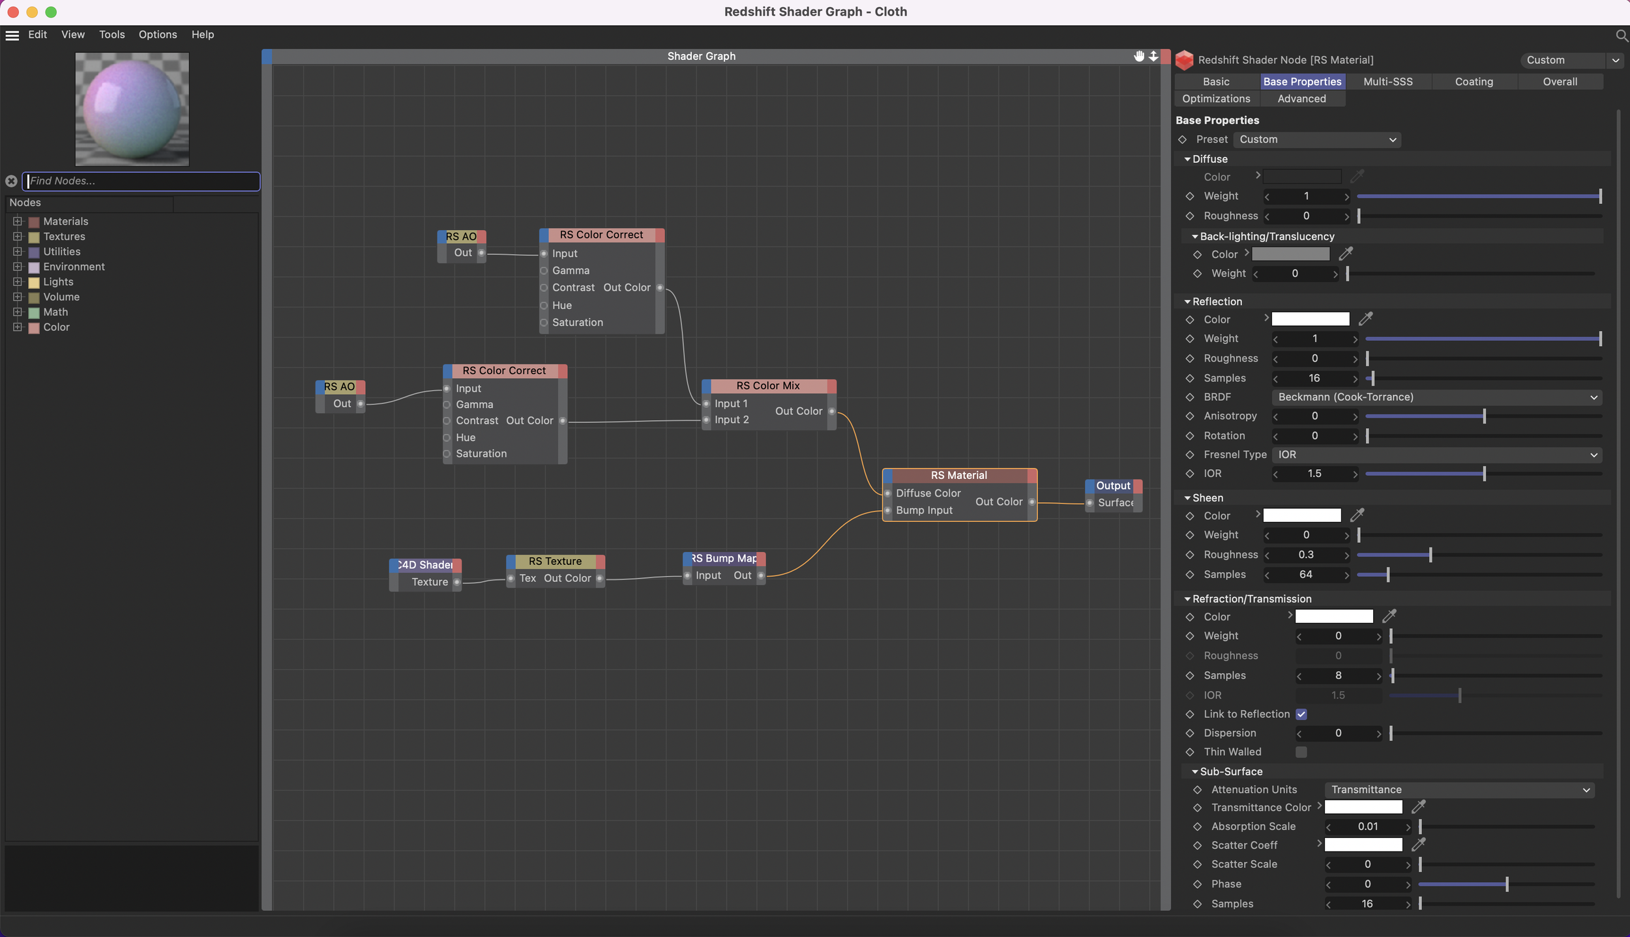Viewport: 1630px width, 937px height.
Task: Click the Refraction Color white swatch
Action: click(1333, 616)
